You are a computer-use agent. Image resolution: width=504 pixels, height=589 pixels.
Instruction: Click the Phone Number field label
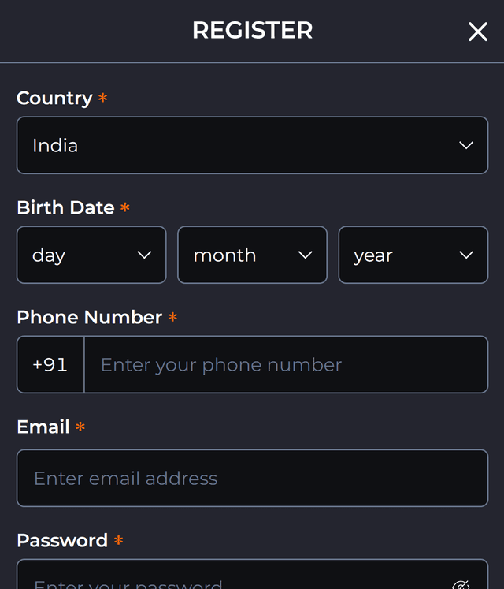(89, 317)
